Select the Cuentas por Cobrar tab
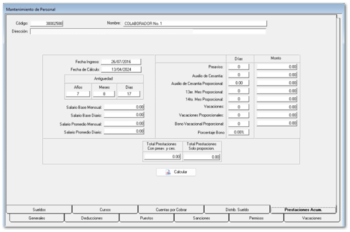 coord(171,210)
